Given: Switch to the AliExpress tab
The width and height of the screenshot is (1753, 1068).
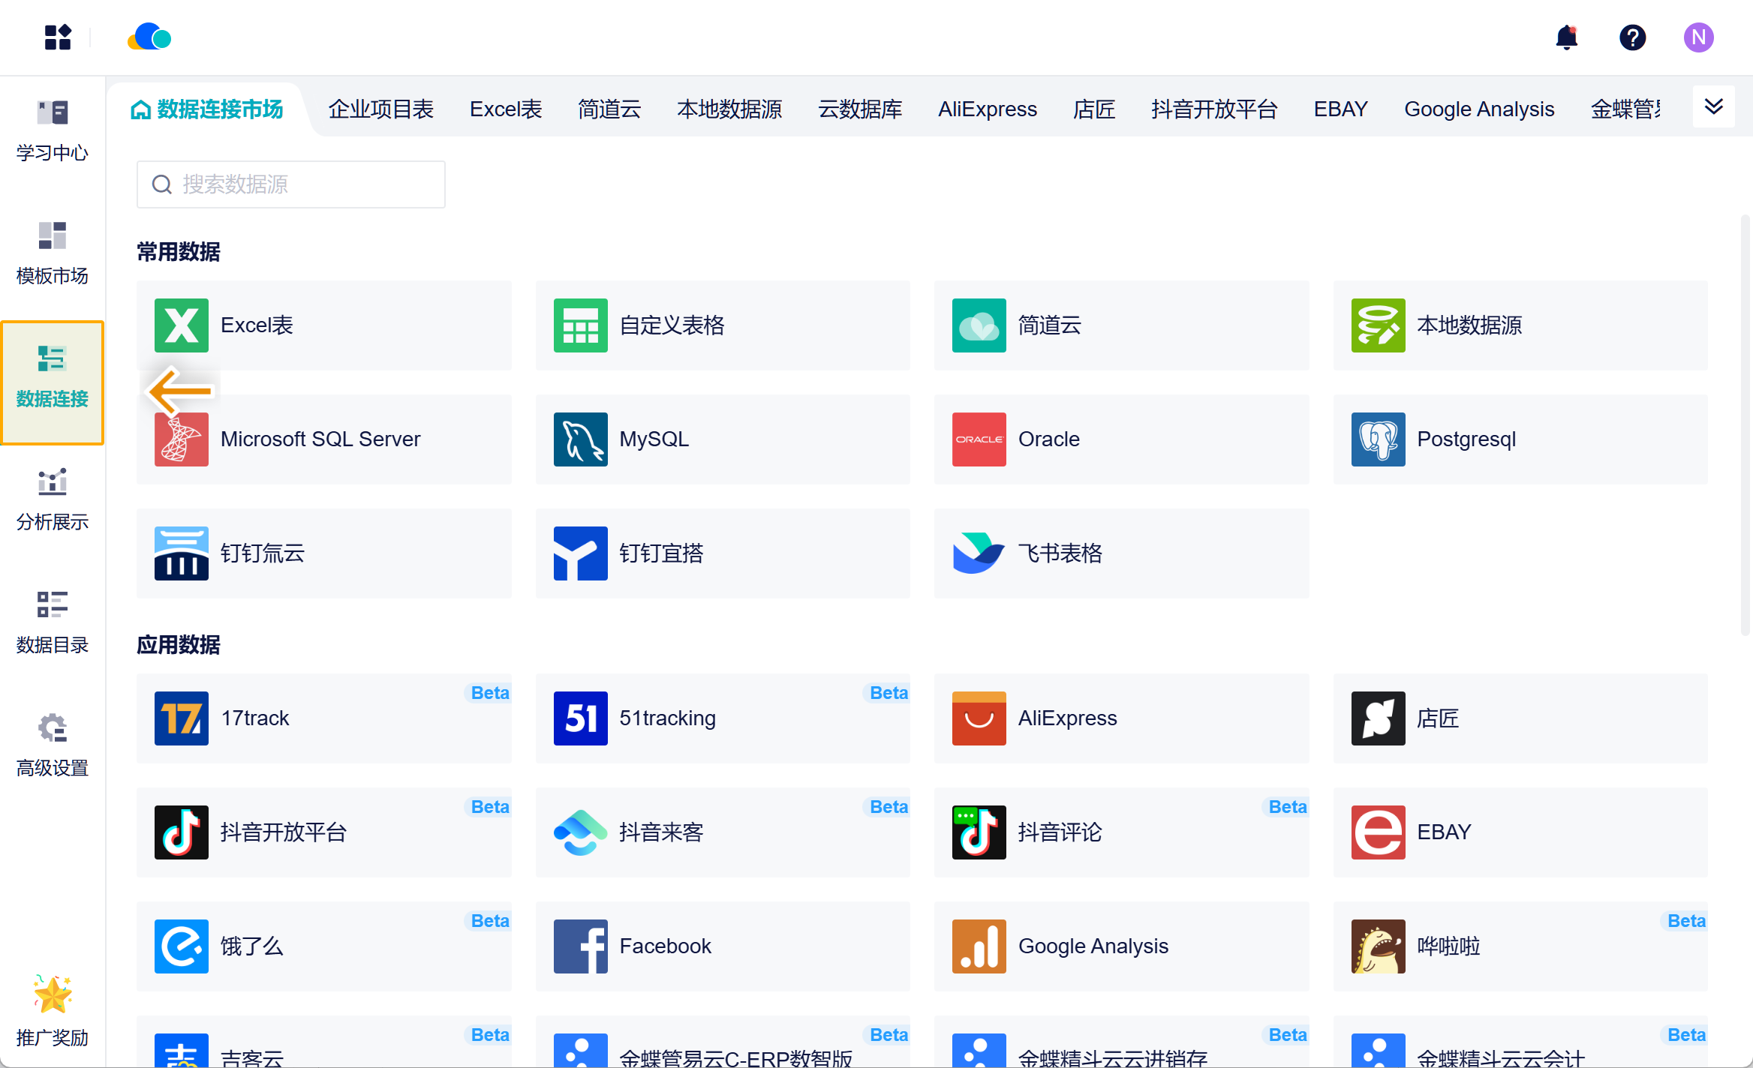Looking at the screenshot, I should coord(988,109).
